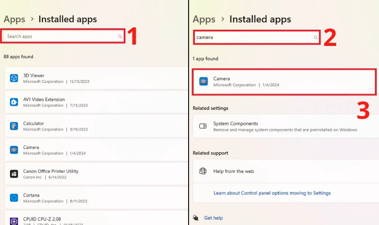Image resolution: width=379 pixels, height=225 pixels.
Task: Click the 8/11/2023 date of Cortana
Action: tap(79, 201)
